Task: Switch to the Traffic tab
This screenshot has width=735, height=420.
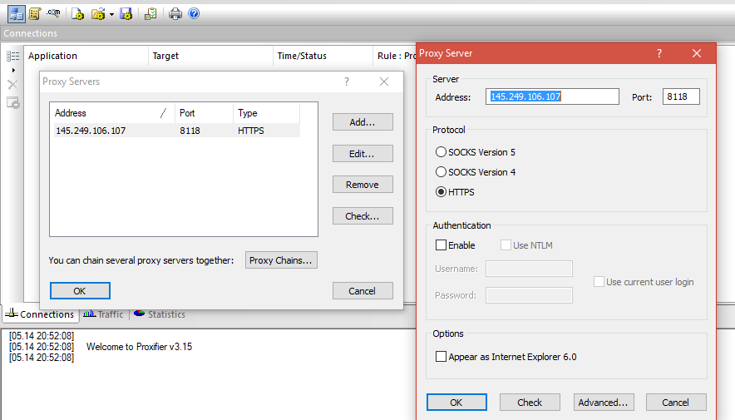Action: [x=103, y=314]
